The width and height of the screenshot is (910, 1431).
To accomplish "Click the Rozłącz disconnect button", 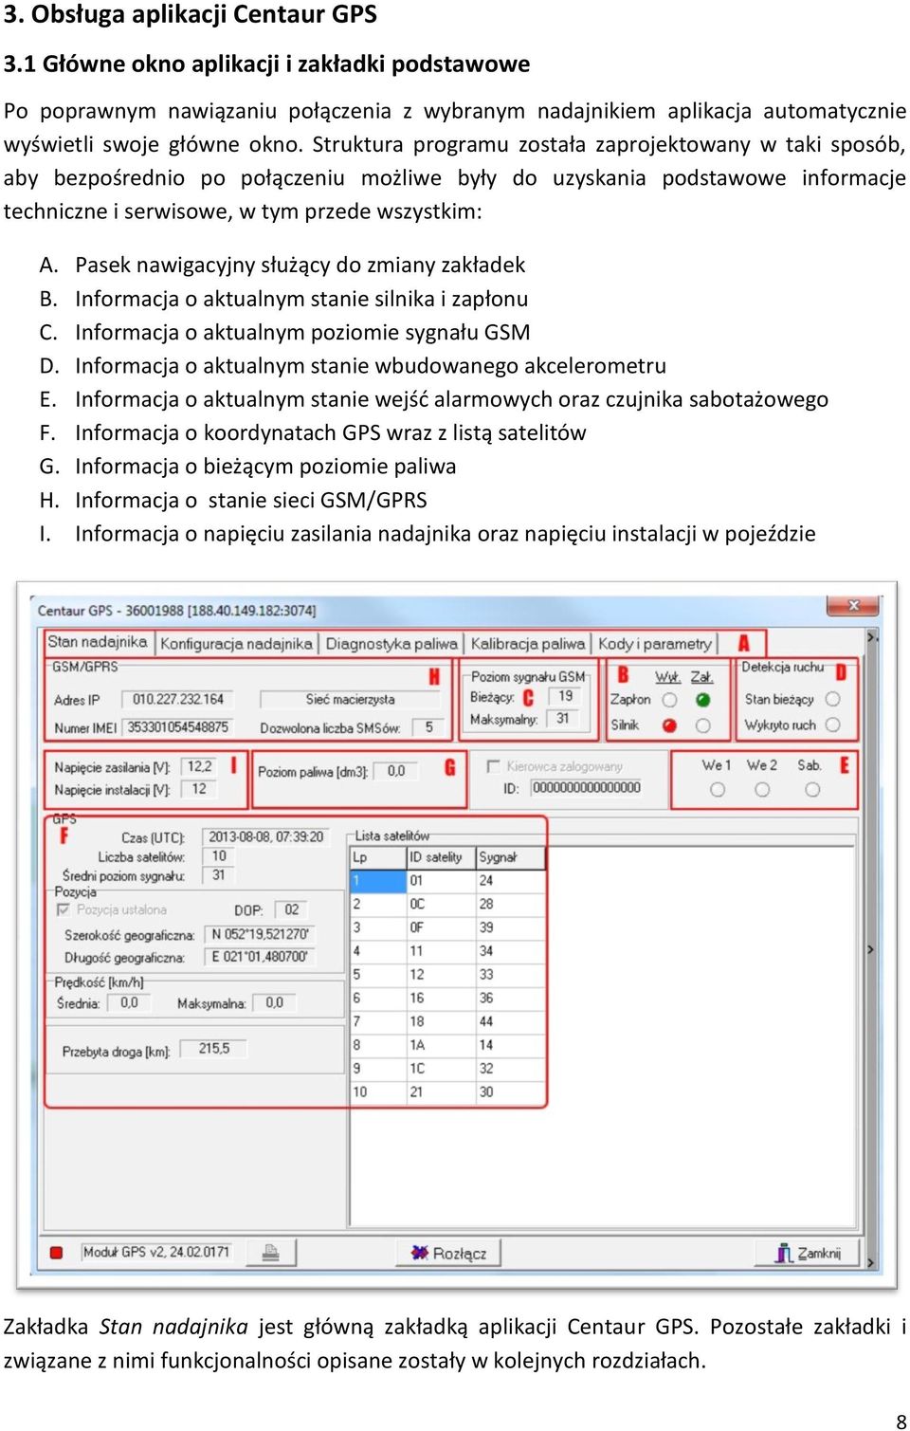I will tap(449, 1253).
